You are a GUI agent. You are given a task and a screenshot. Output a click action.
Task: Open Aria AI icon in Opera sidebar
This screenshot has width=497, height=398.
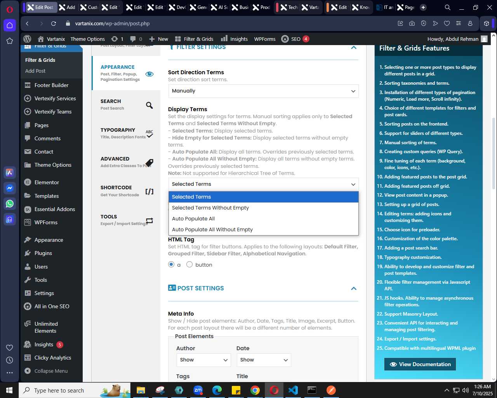pyautogui.click(x=10, y=173)
